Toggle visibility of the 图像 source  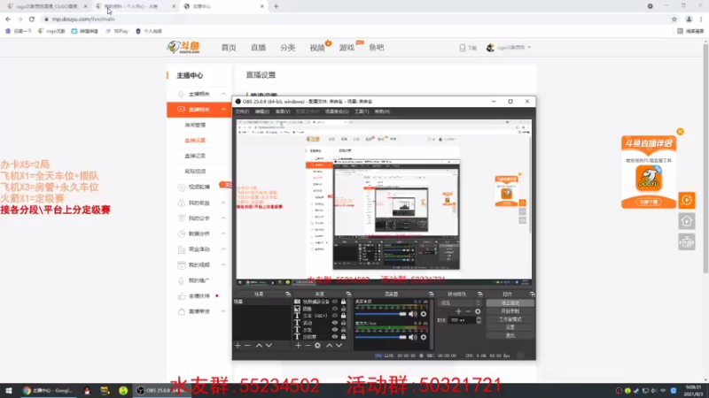(335, 309)
